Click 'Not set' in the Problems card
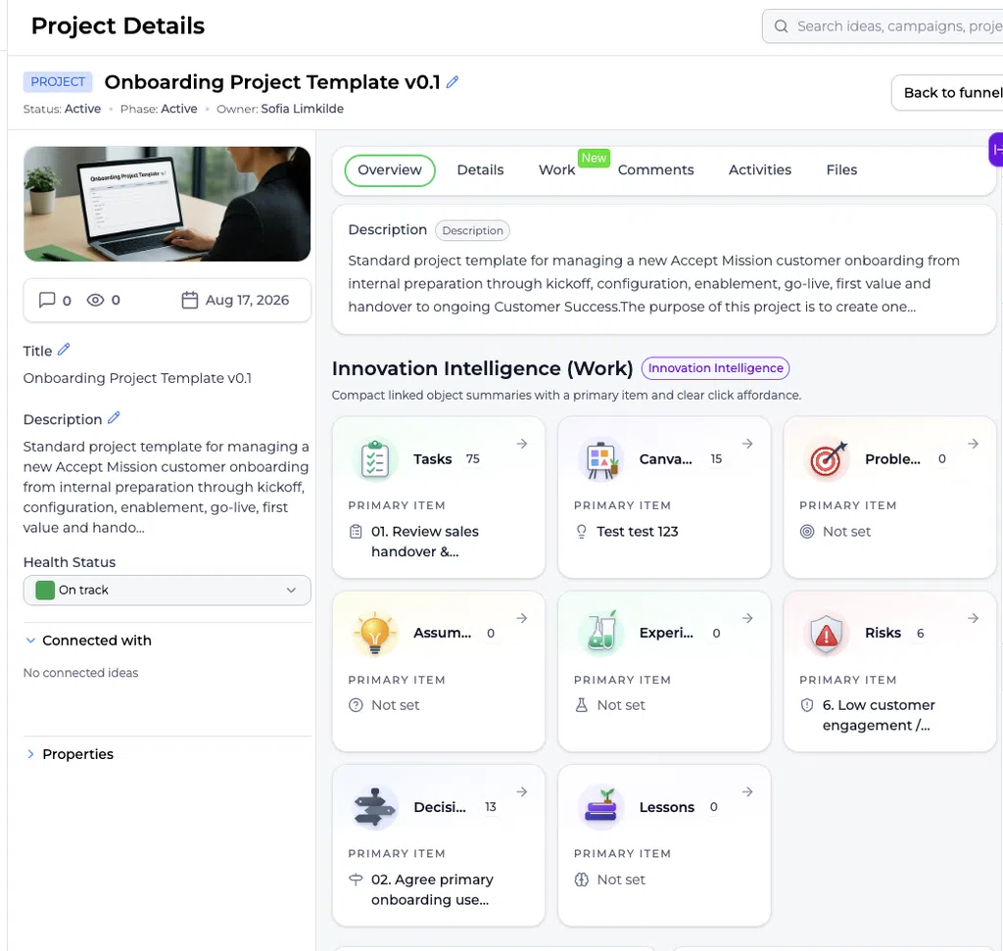Screen dimensions: 1003x951 click(x=846, y=532)
